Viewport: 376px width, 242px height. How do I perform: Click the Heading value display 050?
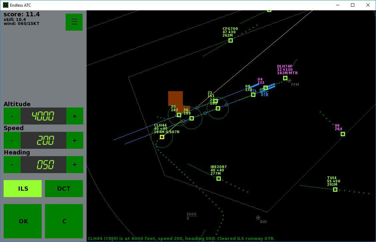click(43, 165)
